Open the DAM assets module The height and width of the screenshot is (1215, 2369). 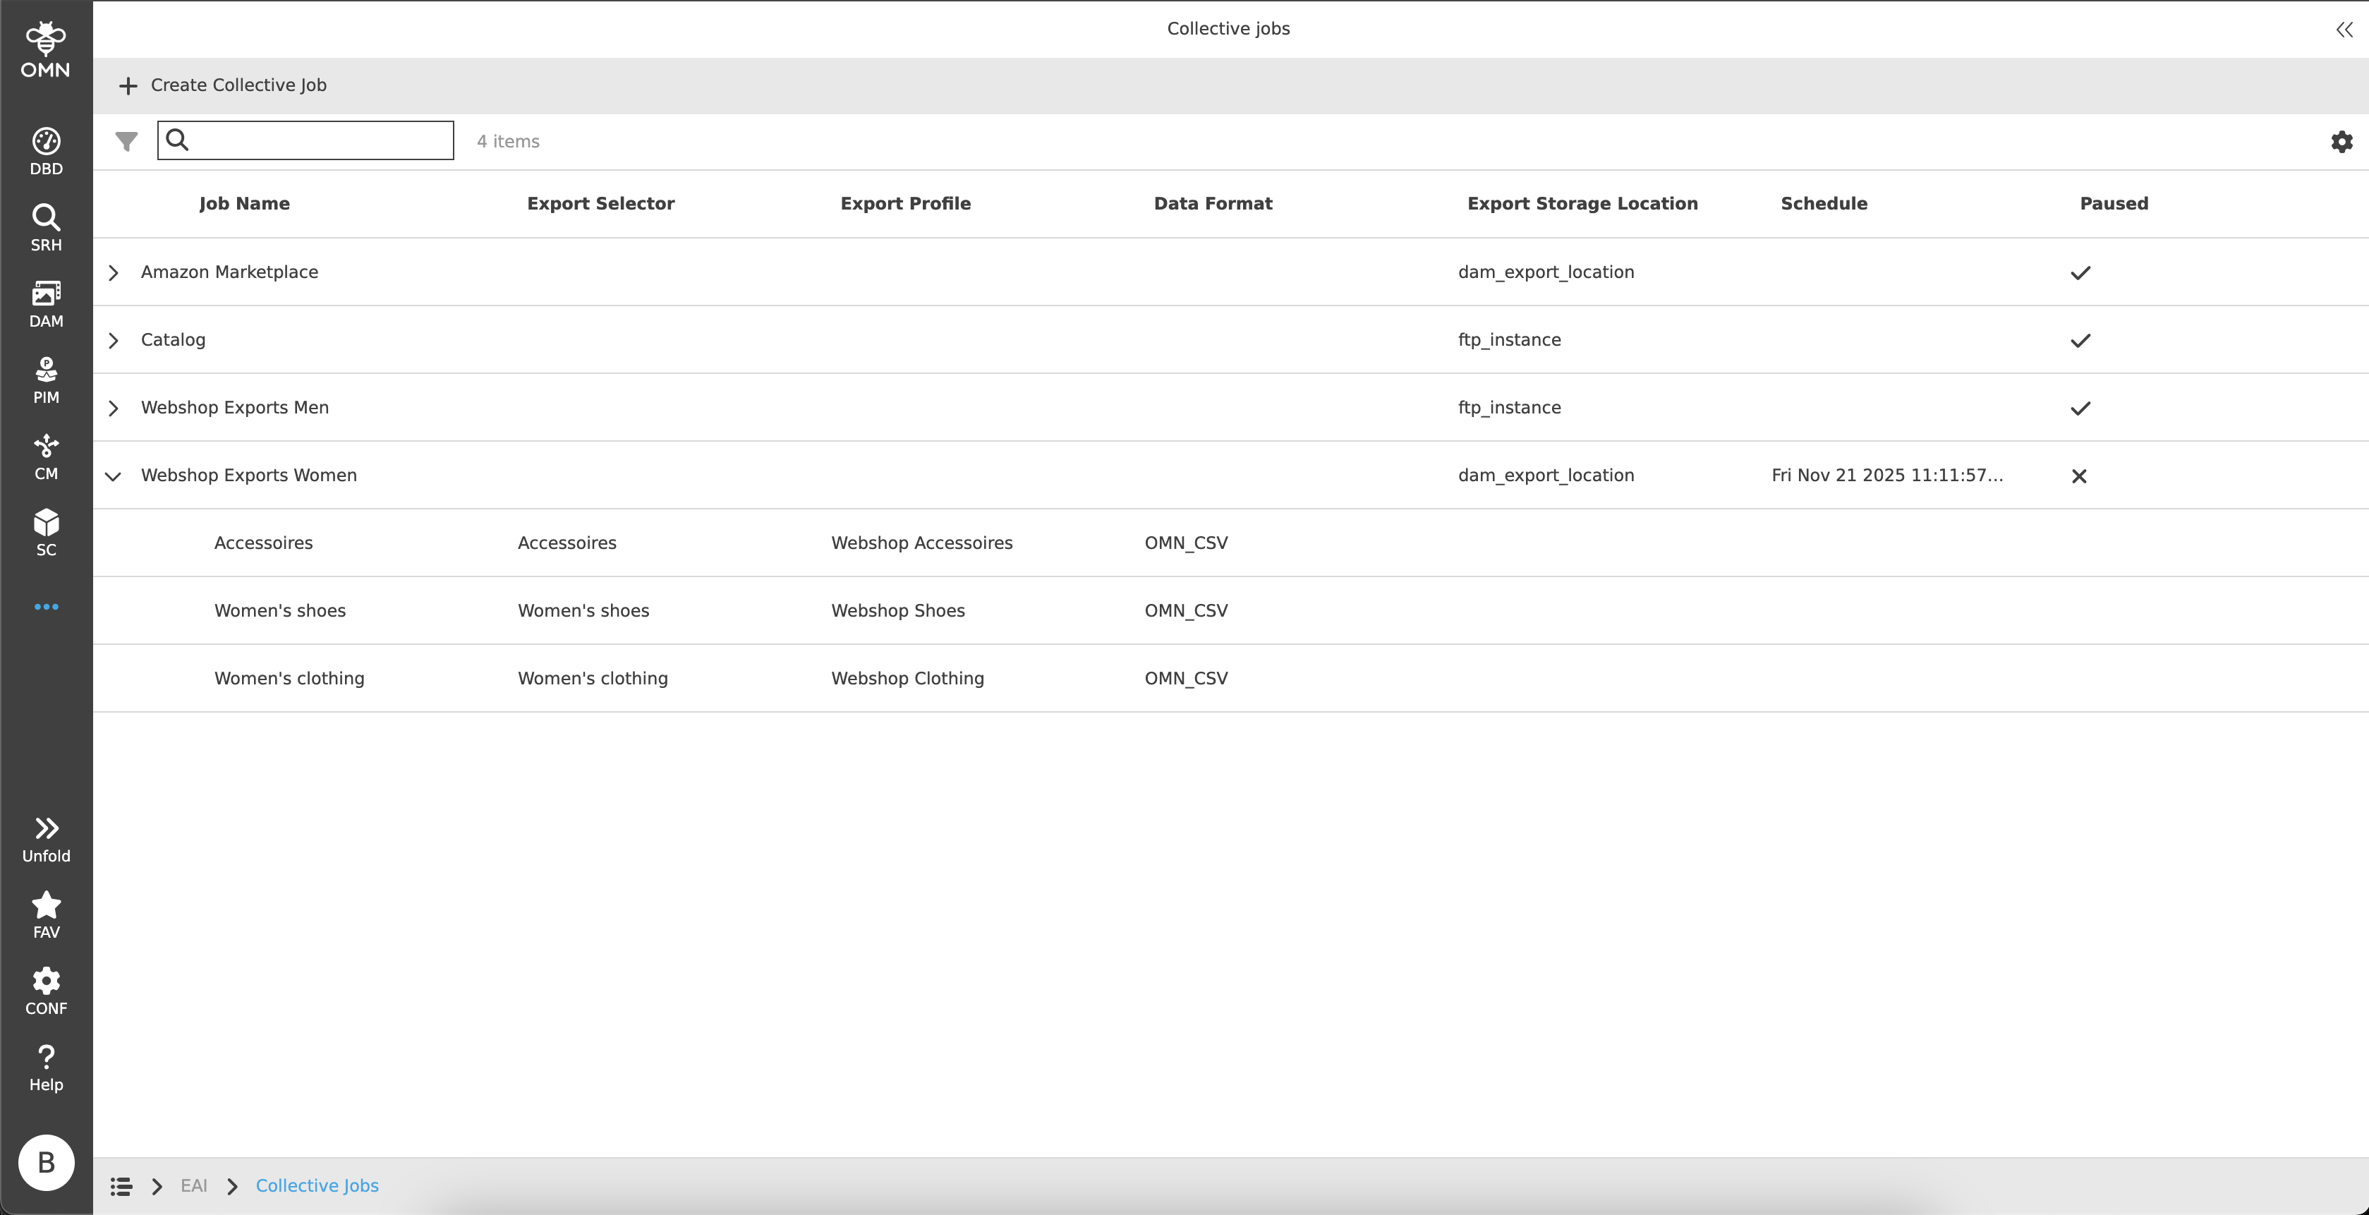tap(46, 303)
